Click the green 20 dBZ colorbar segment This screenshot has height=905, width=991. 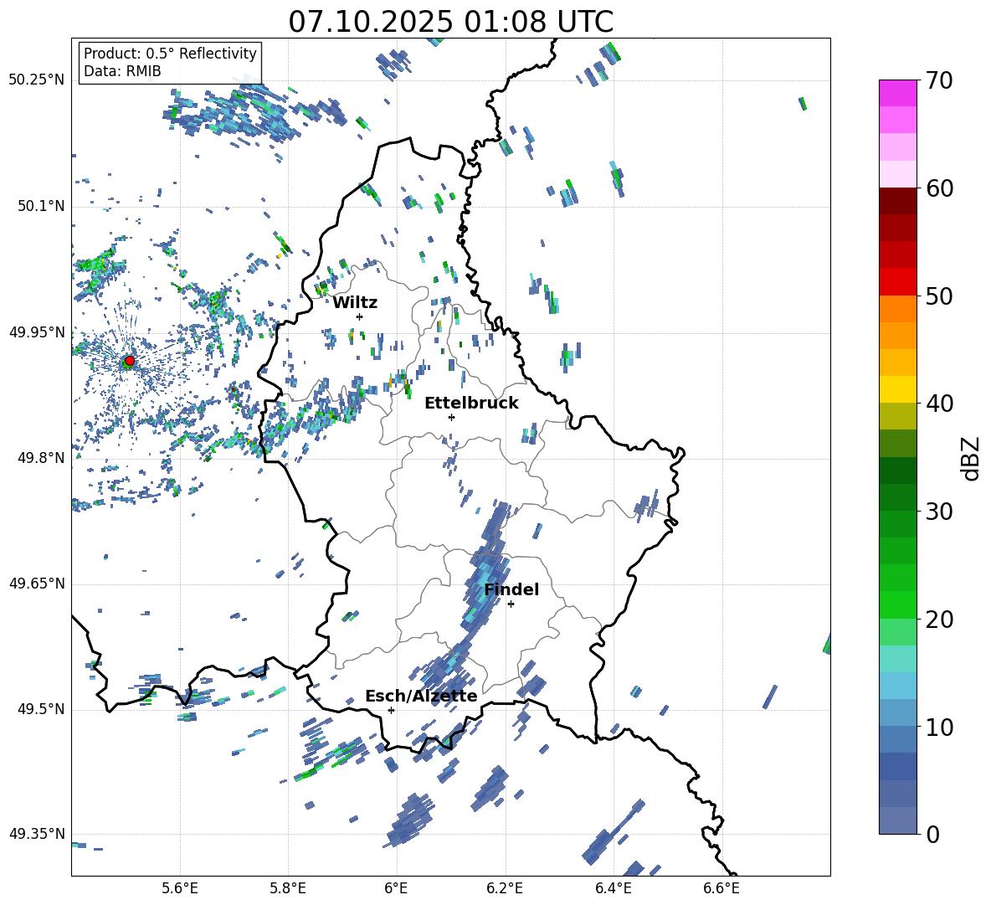[897, 604]
